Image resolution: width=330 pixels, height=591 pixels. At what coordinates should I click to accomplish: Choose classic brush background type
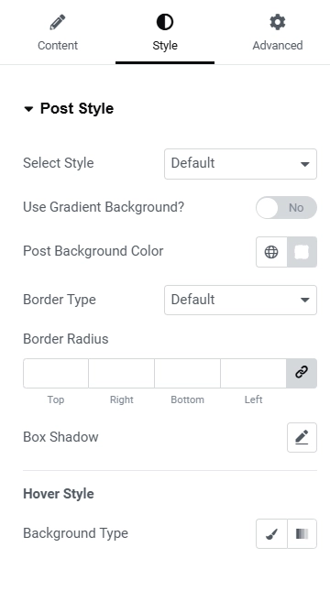pyautogui.click(x=271, y=533)
